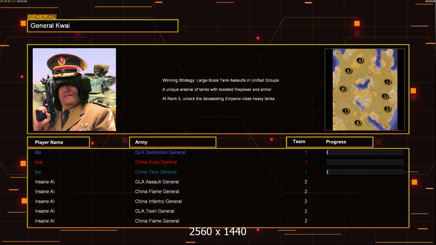The image size is (436, 245).
Task: Click team number in GLA Toxin General row
Action: point(306,211)
